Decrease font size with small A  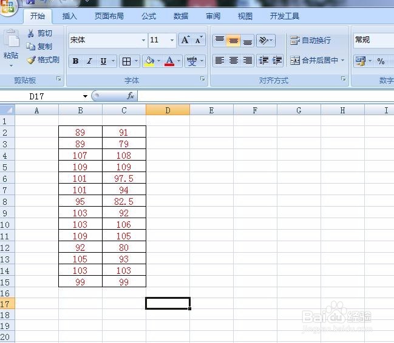199,40
